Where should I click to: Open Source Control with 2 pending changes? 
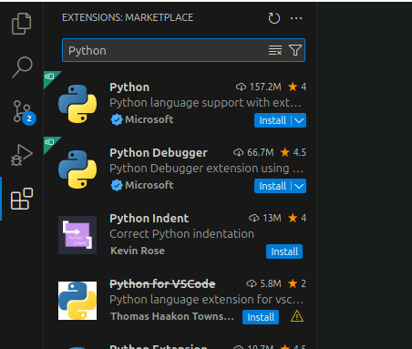pos(24,112)
